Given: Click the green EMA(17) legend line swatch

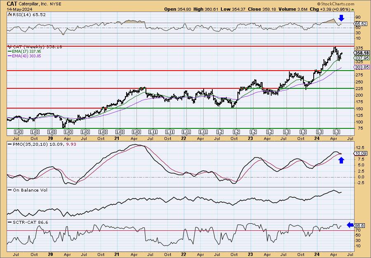Looking at the screenshot, I should pyautogui.click(x=10, y=52).
